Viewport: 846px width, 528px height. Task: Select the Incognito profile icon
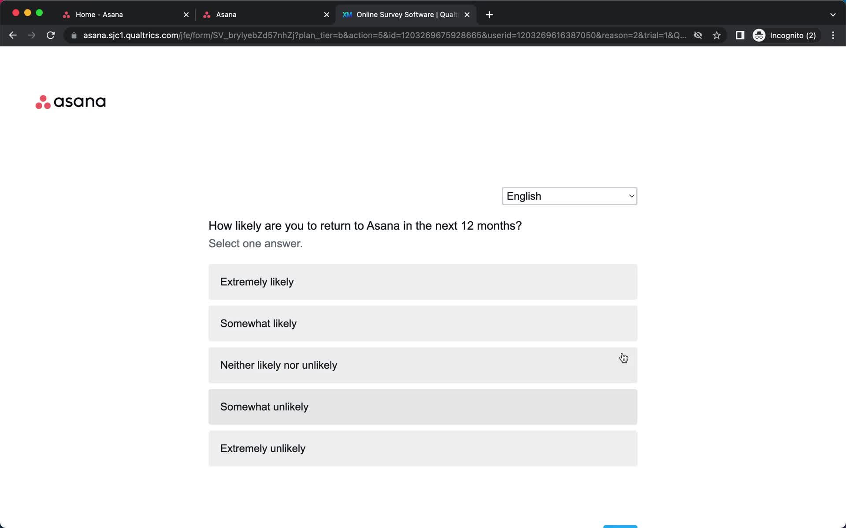click(759, 35)
